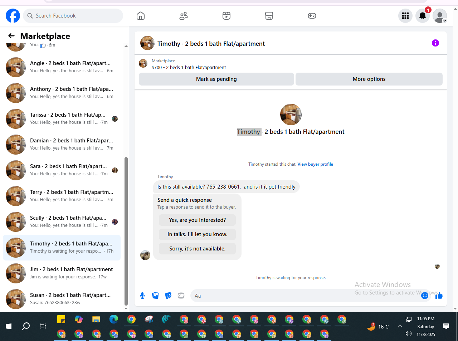This screenshot has height=341, width=458.
Task: Open the conversation with Scully
Action: pyautogui.click(x=62, y=222)
